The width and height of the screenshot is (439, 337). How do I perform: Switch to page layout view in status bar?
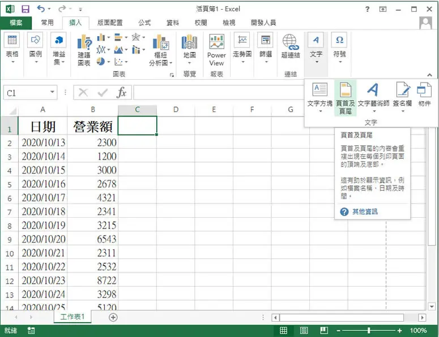(304, 331)
